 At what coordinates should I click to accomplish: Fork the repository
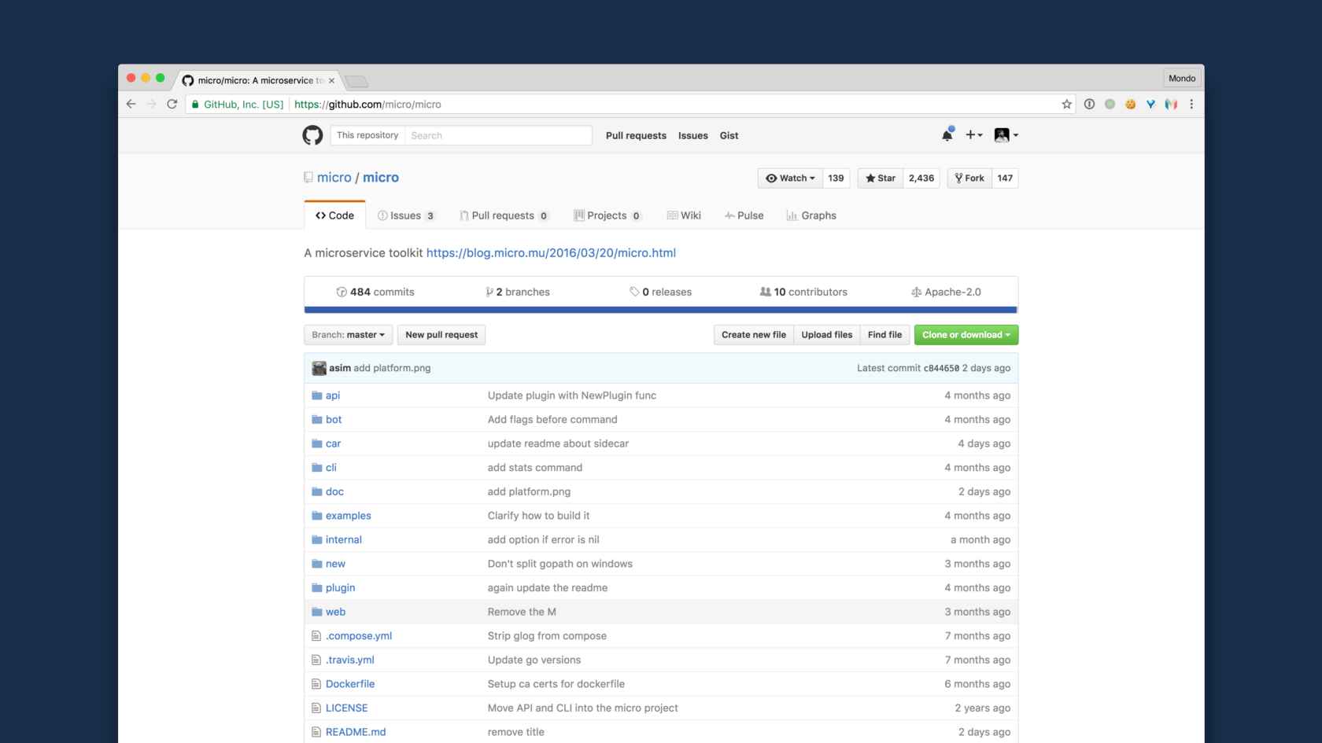pos(969,178)
